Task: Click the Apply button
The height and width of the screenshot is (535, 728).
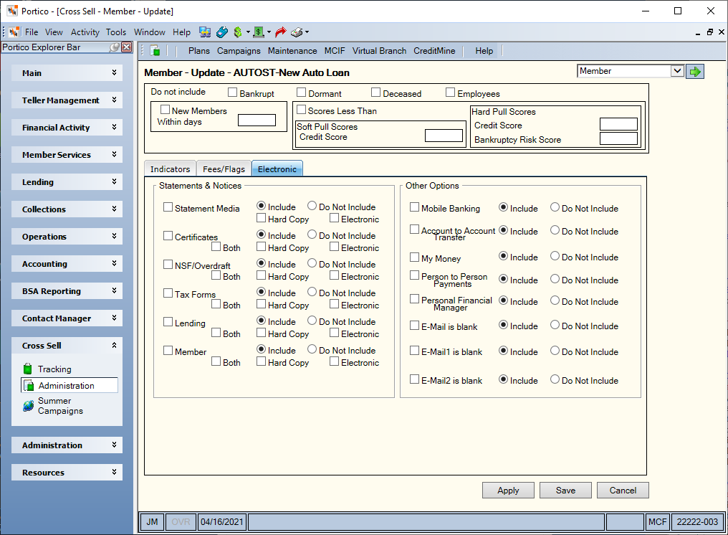Action: point(509,491)
